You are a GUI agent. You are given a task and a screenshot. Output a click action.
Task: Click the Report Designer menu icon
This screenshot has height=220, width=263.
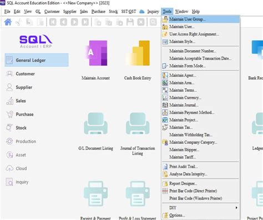(x=165, y=184)
